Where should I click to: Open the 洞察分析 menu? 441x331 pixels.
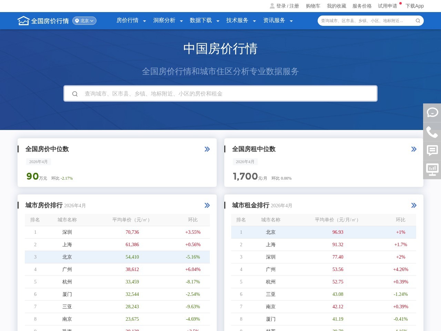pos(164,20)
